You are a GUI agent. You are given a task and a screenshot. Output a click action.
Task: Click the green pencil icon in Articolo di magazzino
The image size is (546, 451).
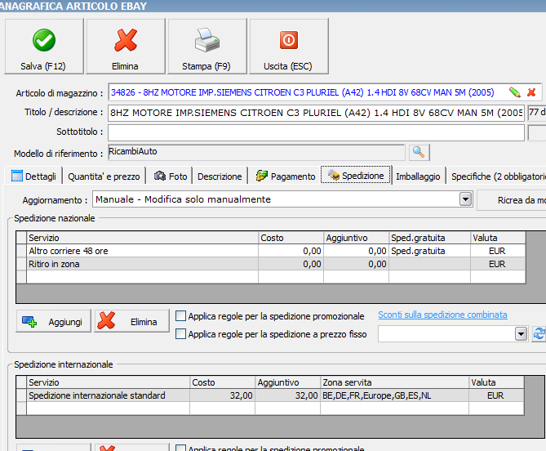(x=514, y=92)
